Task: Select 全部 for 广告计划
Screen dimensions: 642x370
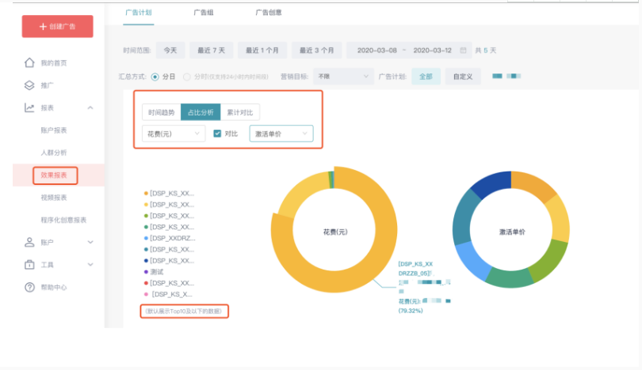Action: [426, 77]
